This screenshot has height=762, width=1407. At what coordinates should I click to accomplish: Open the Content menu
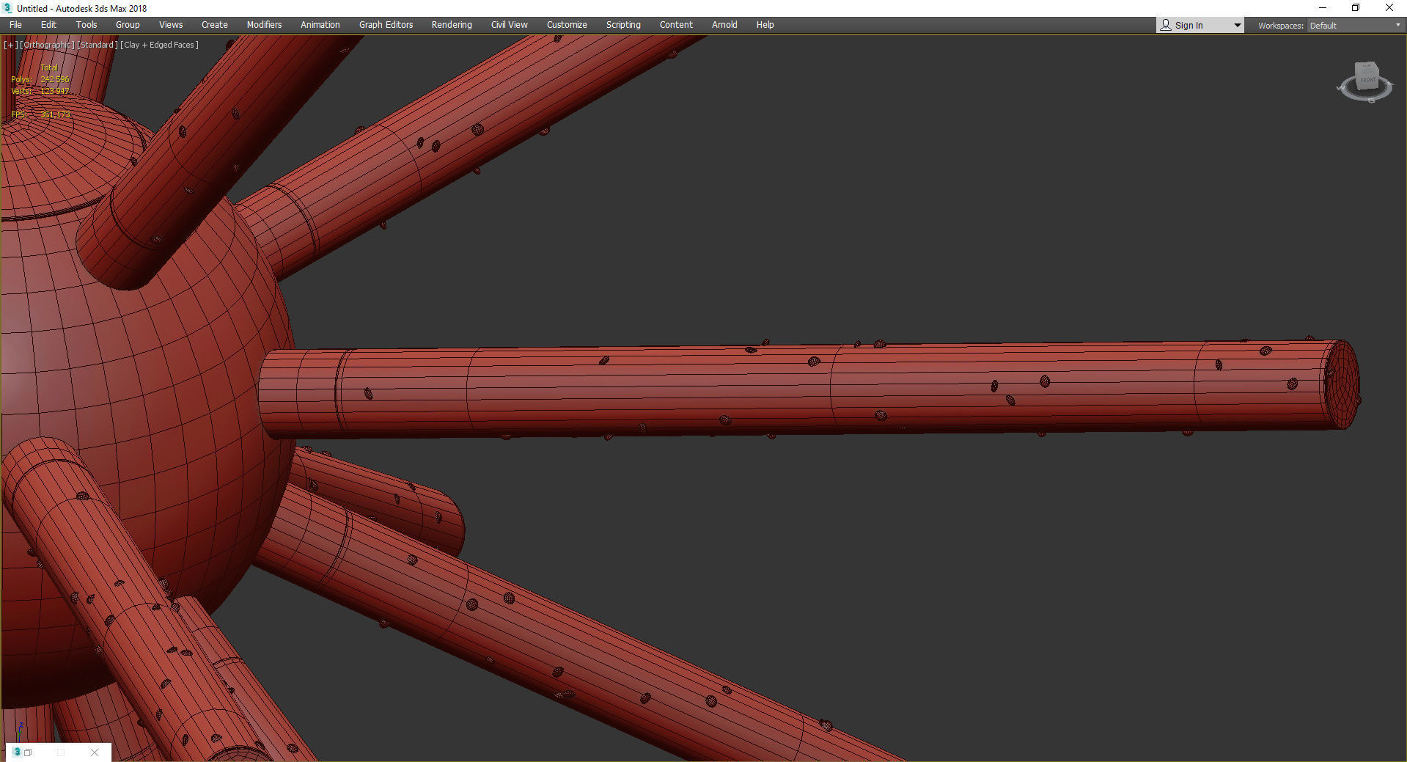676,25
